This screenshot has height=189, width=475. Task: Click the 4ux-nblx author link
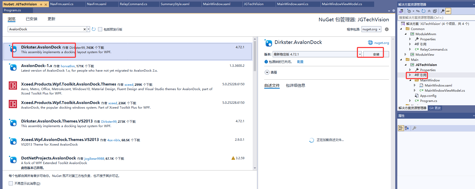[114, 140]
